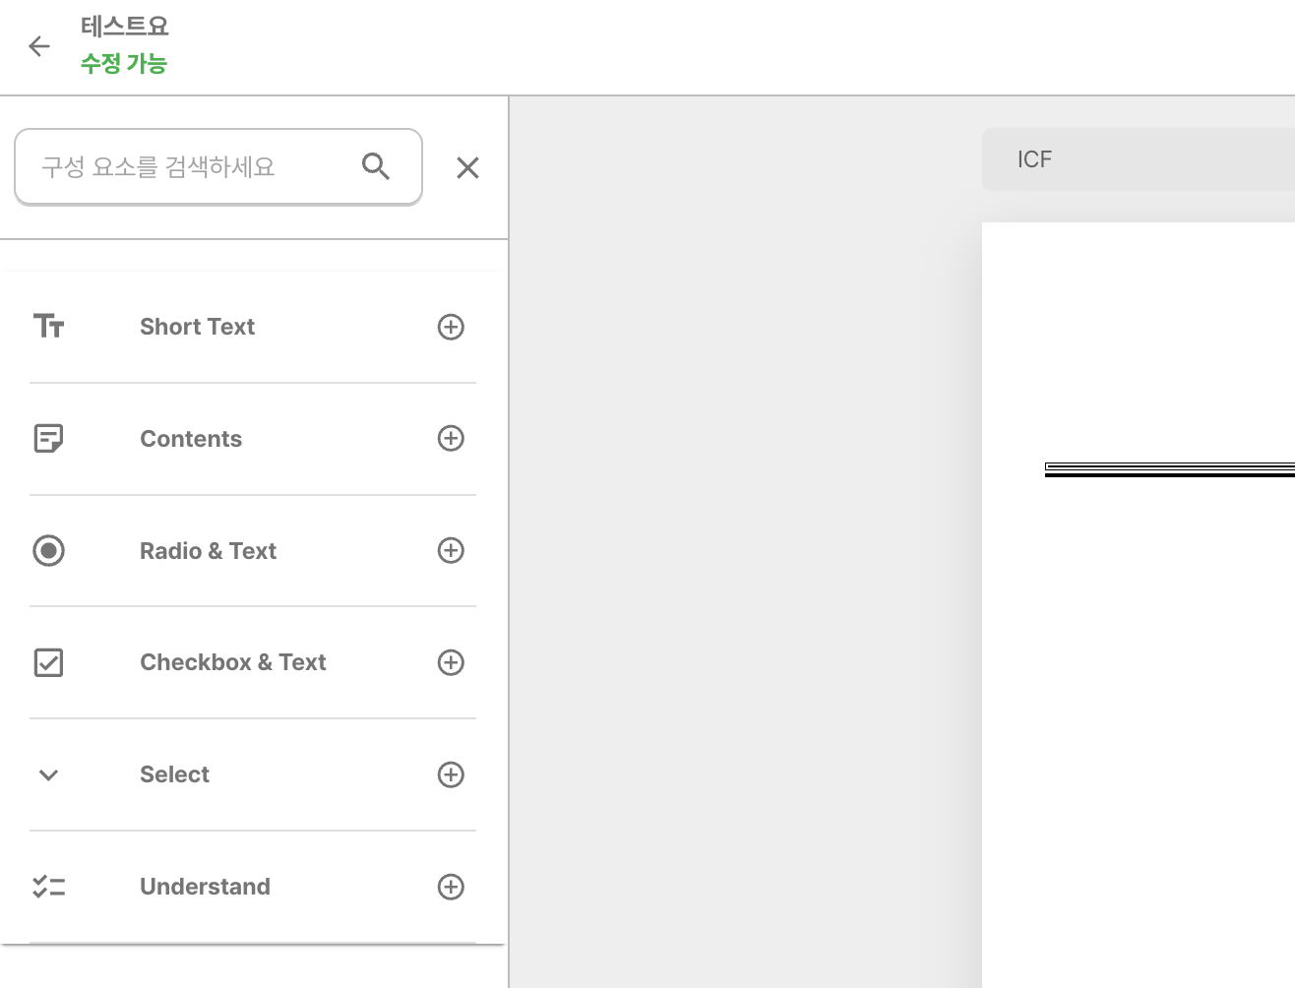Add a Radio & Text element via plus
The width and height of the screenshot is (1295, 988).
click(x=451, y=550)
